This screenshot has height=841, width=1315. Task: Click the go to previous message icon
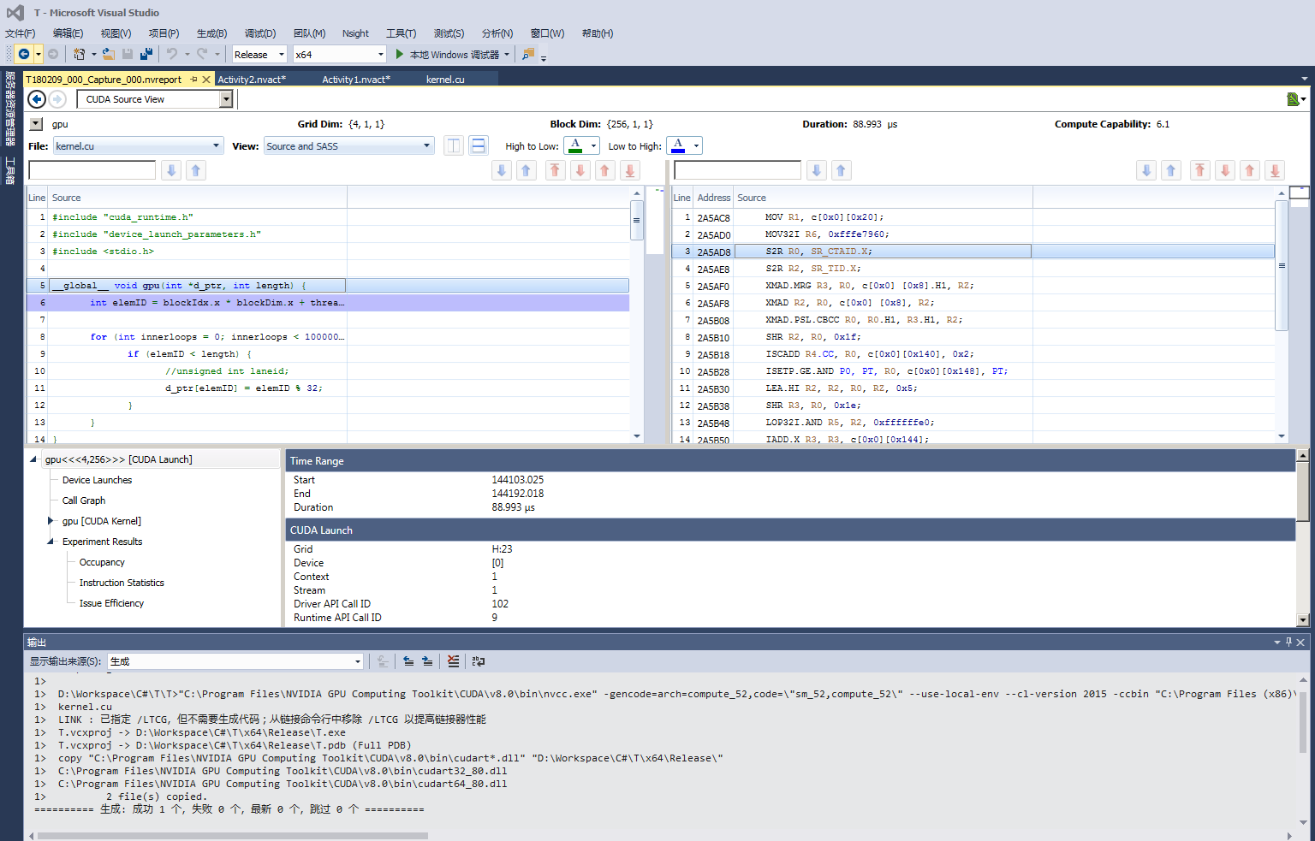408,660
